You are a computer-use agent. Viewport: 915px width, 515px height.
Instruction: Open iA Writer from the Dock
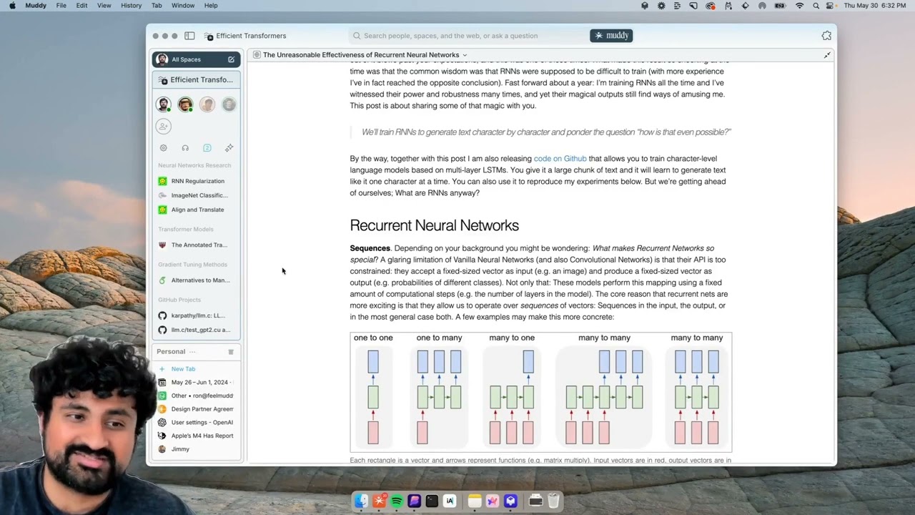coord(450,501)
